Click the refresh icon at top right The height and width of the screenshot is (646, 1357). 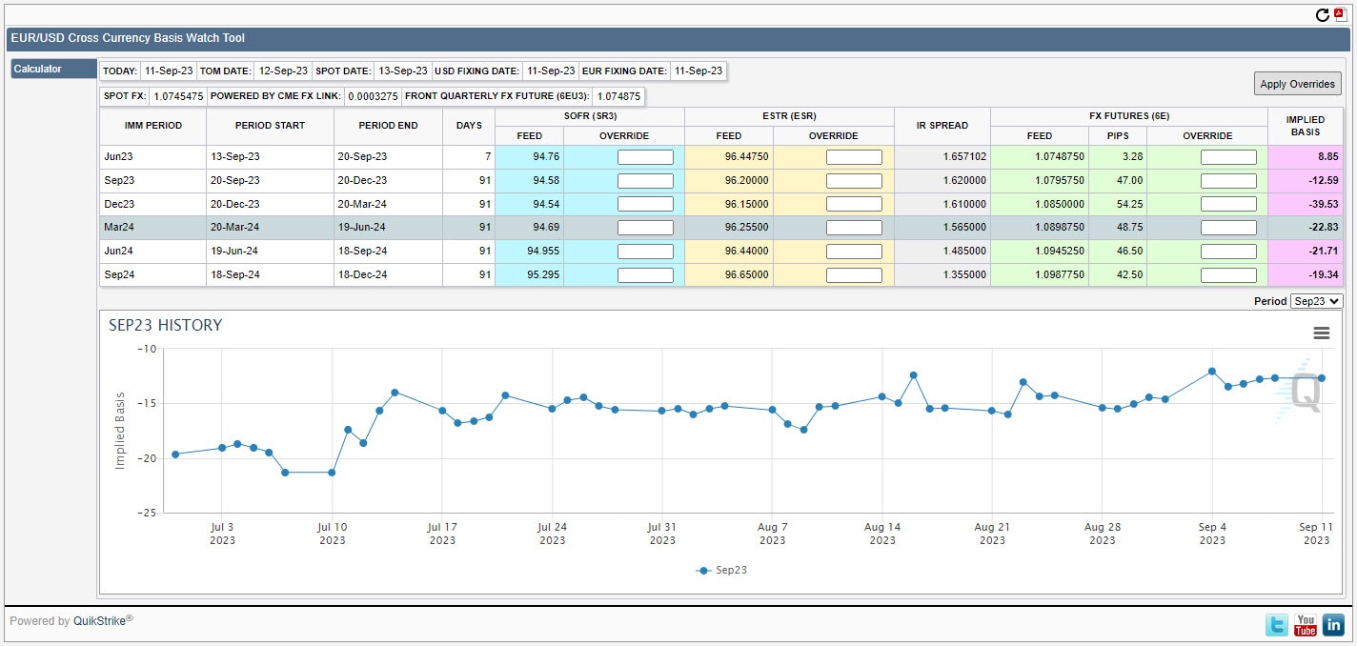tap(1322, 14)
